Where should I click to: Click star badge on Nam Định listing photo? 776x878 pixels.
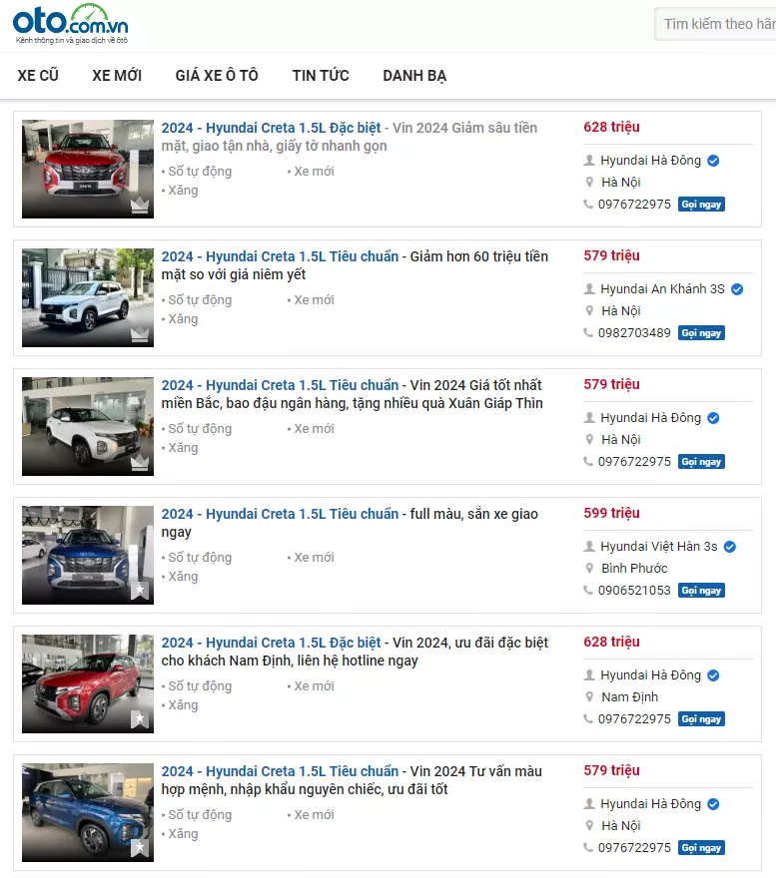(x=140, y=719)
